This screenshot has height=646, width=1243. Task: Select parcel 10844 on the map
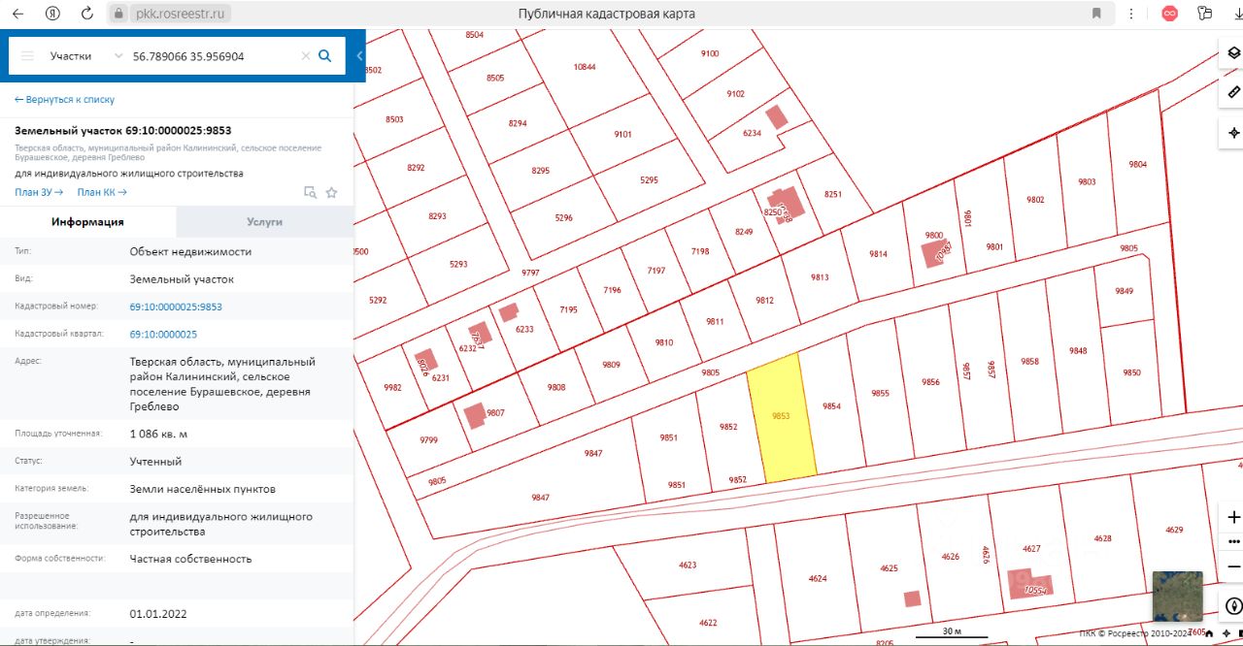pyautogui.click(x=585, y=67)
